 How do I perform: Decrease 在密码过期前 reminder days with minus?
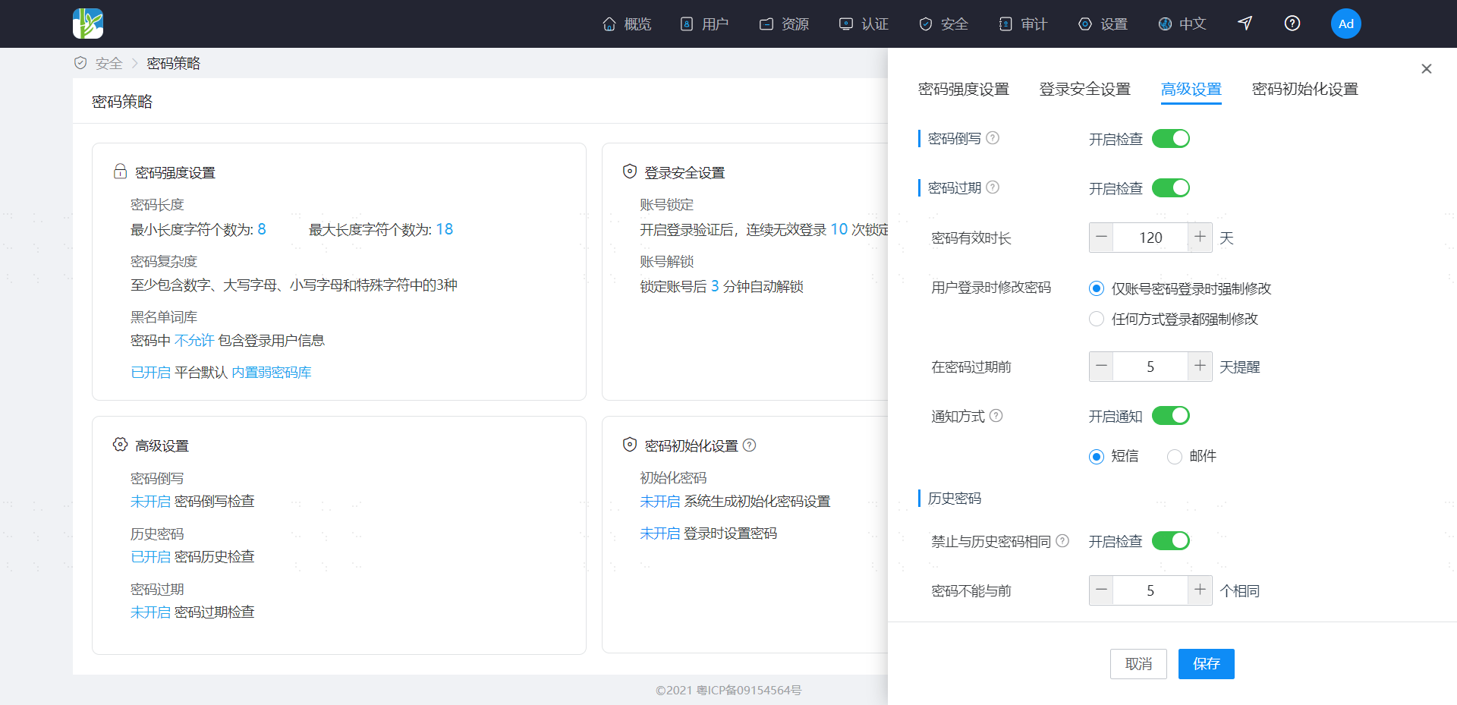(1102, 367)
